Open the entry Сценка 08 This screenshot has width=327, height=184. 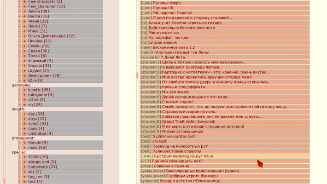225,8
